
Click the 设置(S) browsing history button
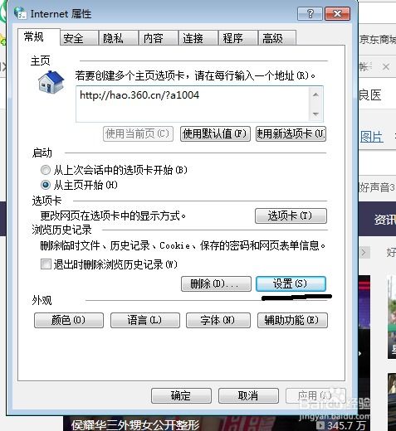click(291, 283)
